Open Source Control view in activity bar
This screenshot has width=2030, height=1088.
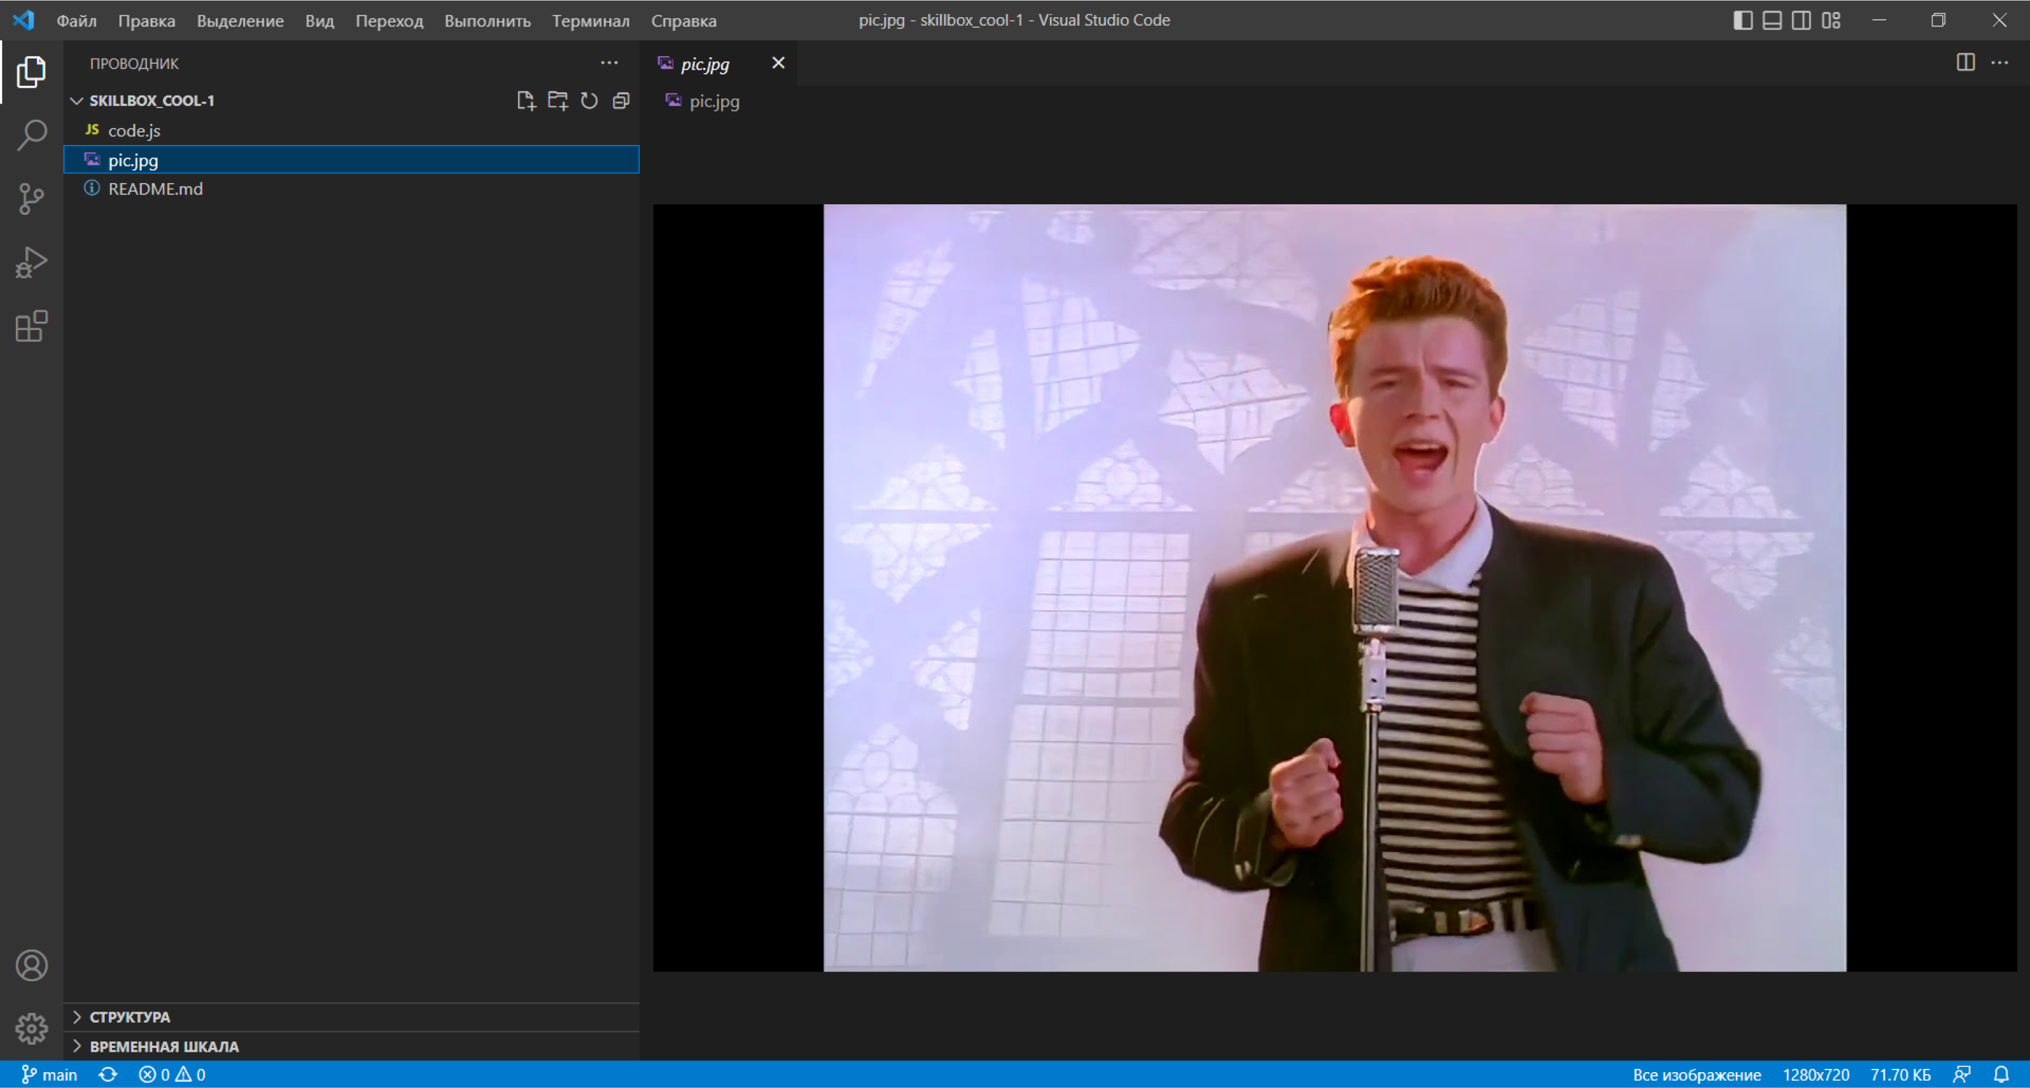click(32, 198)
